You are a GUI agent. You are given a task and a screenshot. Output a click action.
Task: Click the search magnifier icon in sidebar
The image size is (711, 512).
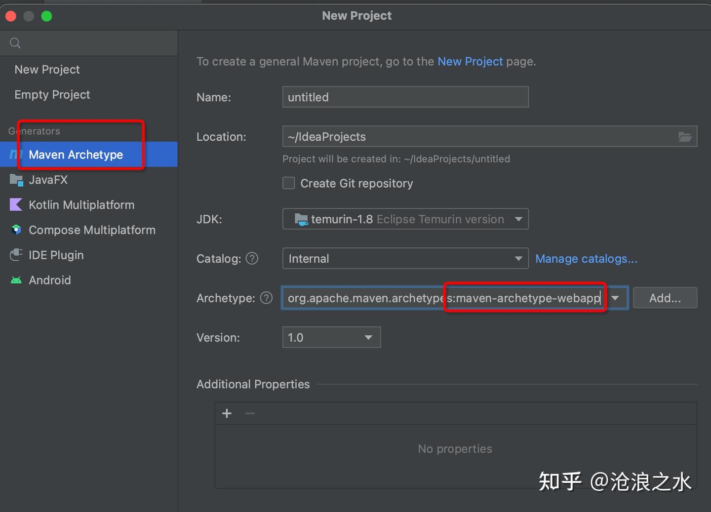tap(15, 43)
